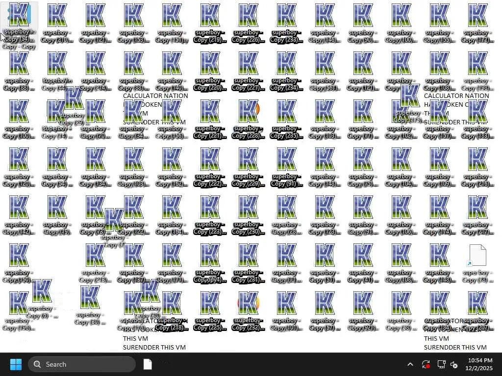This screenshot has height=376, width=502.
Task: Select the superboy - Copy (162) icon
Action: point(172,167)
